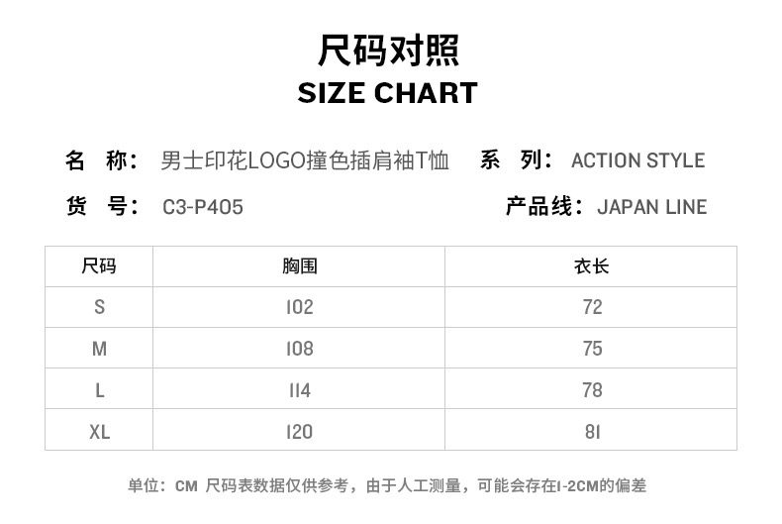Viewport: 782px width, 524px height.
Task: Click the 尺码 column header
Action: (x=99, y=266)
